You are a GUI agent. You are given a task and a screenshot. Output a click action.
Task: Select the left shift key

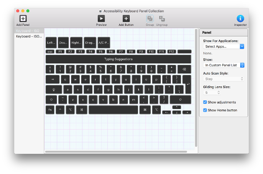(51, 99)
